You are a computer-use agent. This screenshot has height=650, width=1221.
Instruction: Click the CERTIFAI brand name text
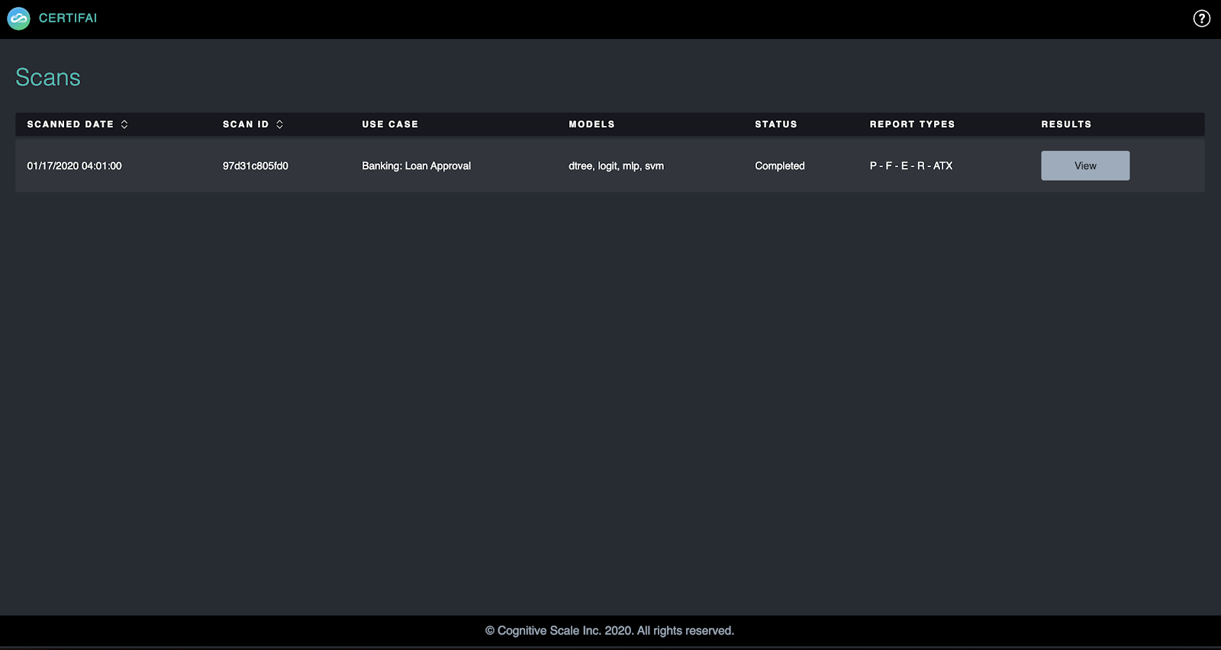click(68, 18)
